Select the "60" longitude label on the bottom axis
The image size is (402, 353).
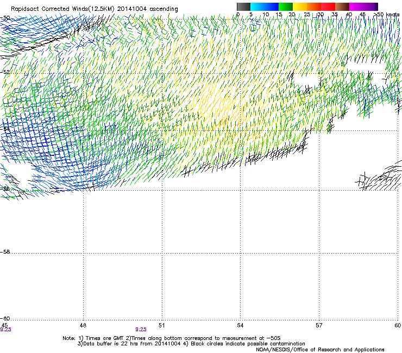[398, 325]
